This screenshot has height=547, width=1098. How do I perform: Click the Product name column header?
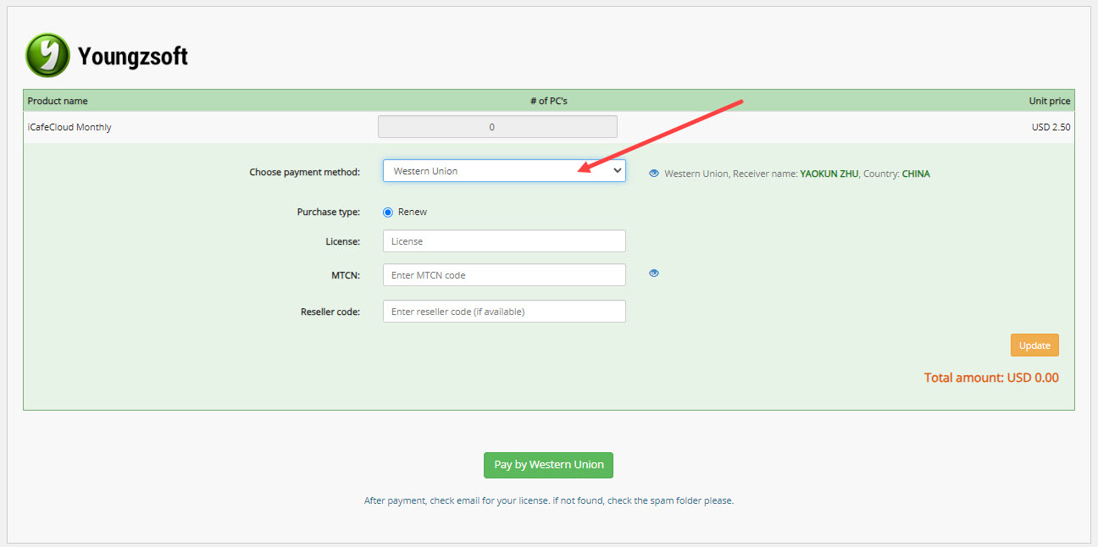58,101
